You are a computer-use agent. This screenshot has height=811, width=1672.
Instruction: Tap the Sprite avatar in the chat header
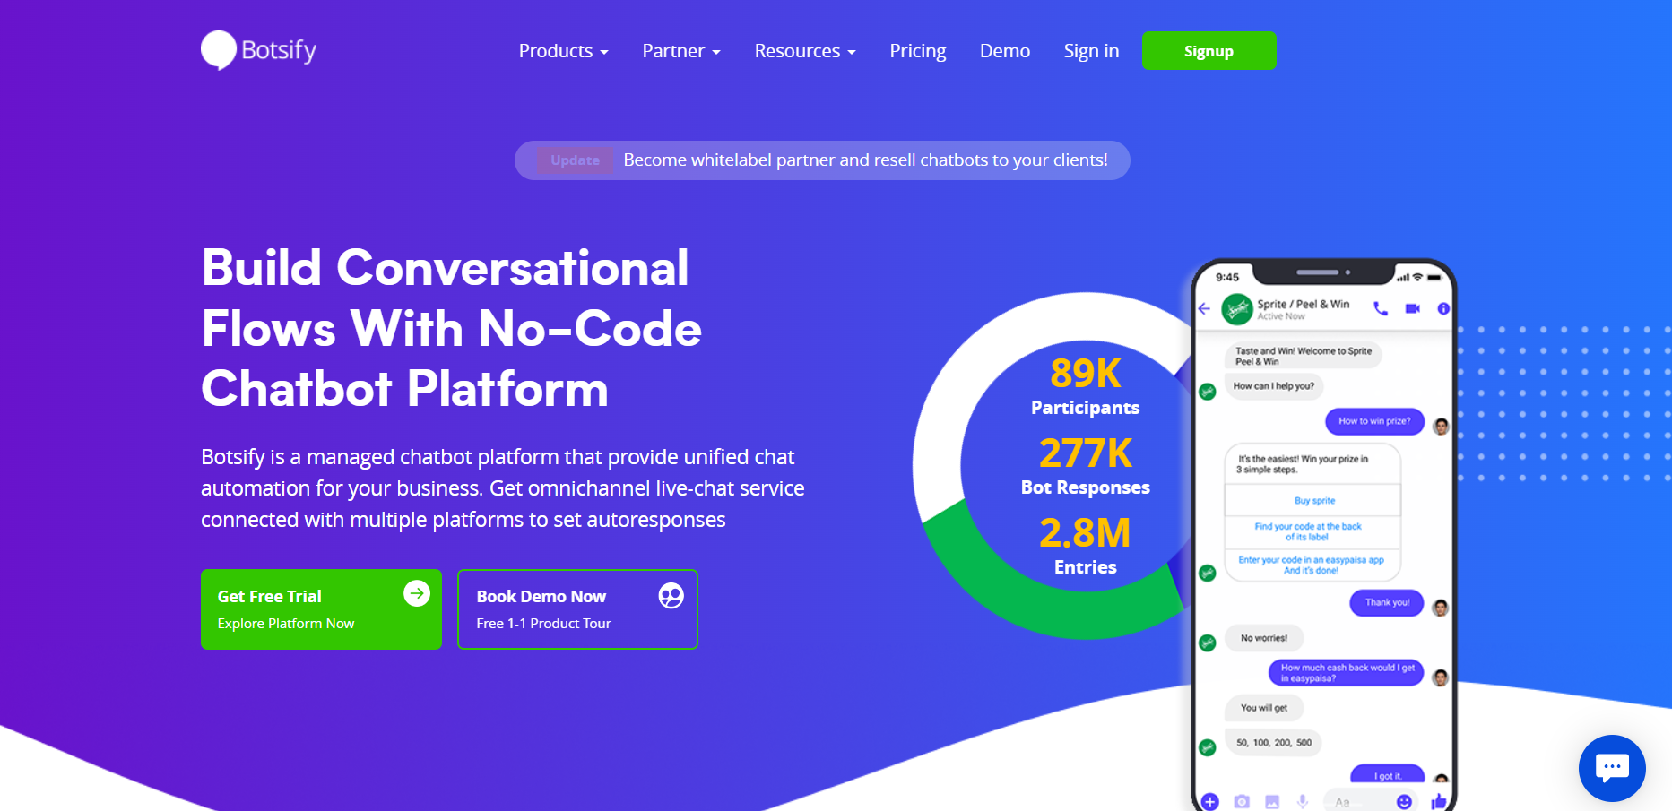(1237, 309)
